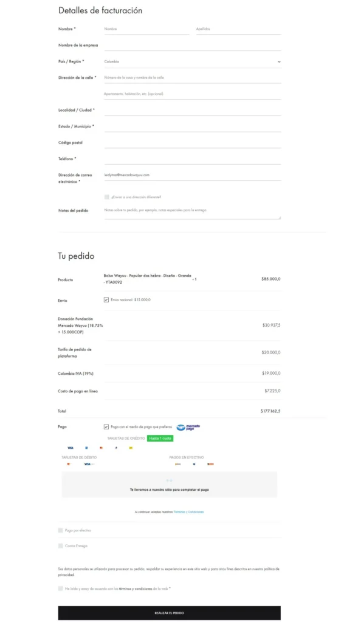Click the Mastercard debit card icon
Screen dimensions: 341x622
[x=69, y=463]
